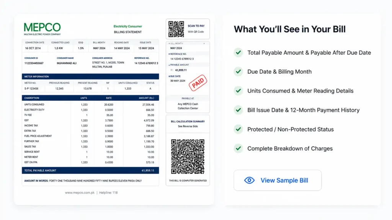This screenshot has height=220, width=392.
Task: Click checkmark beside Total Payable Amount item
Action: pos(238,53)
